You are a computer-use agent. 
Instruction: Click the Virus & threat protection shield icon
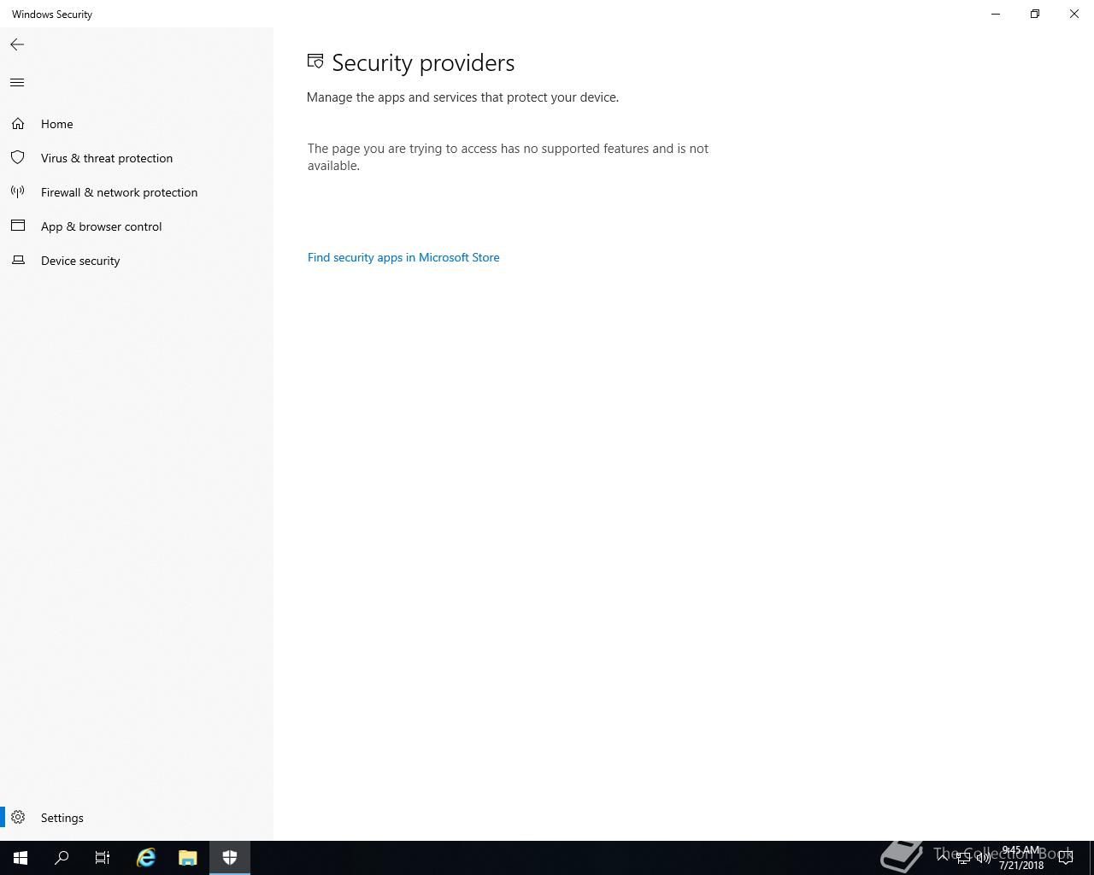(18, 158)
